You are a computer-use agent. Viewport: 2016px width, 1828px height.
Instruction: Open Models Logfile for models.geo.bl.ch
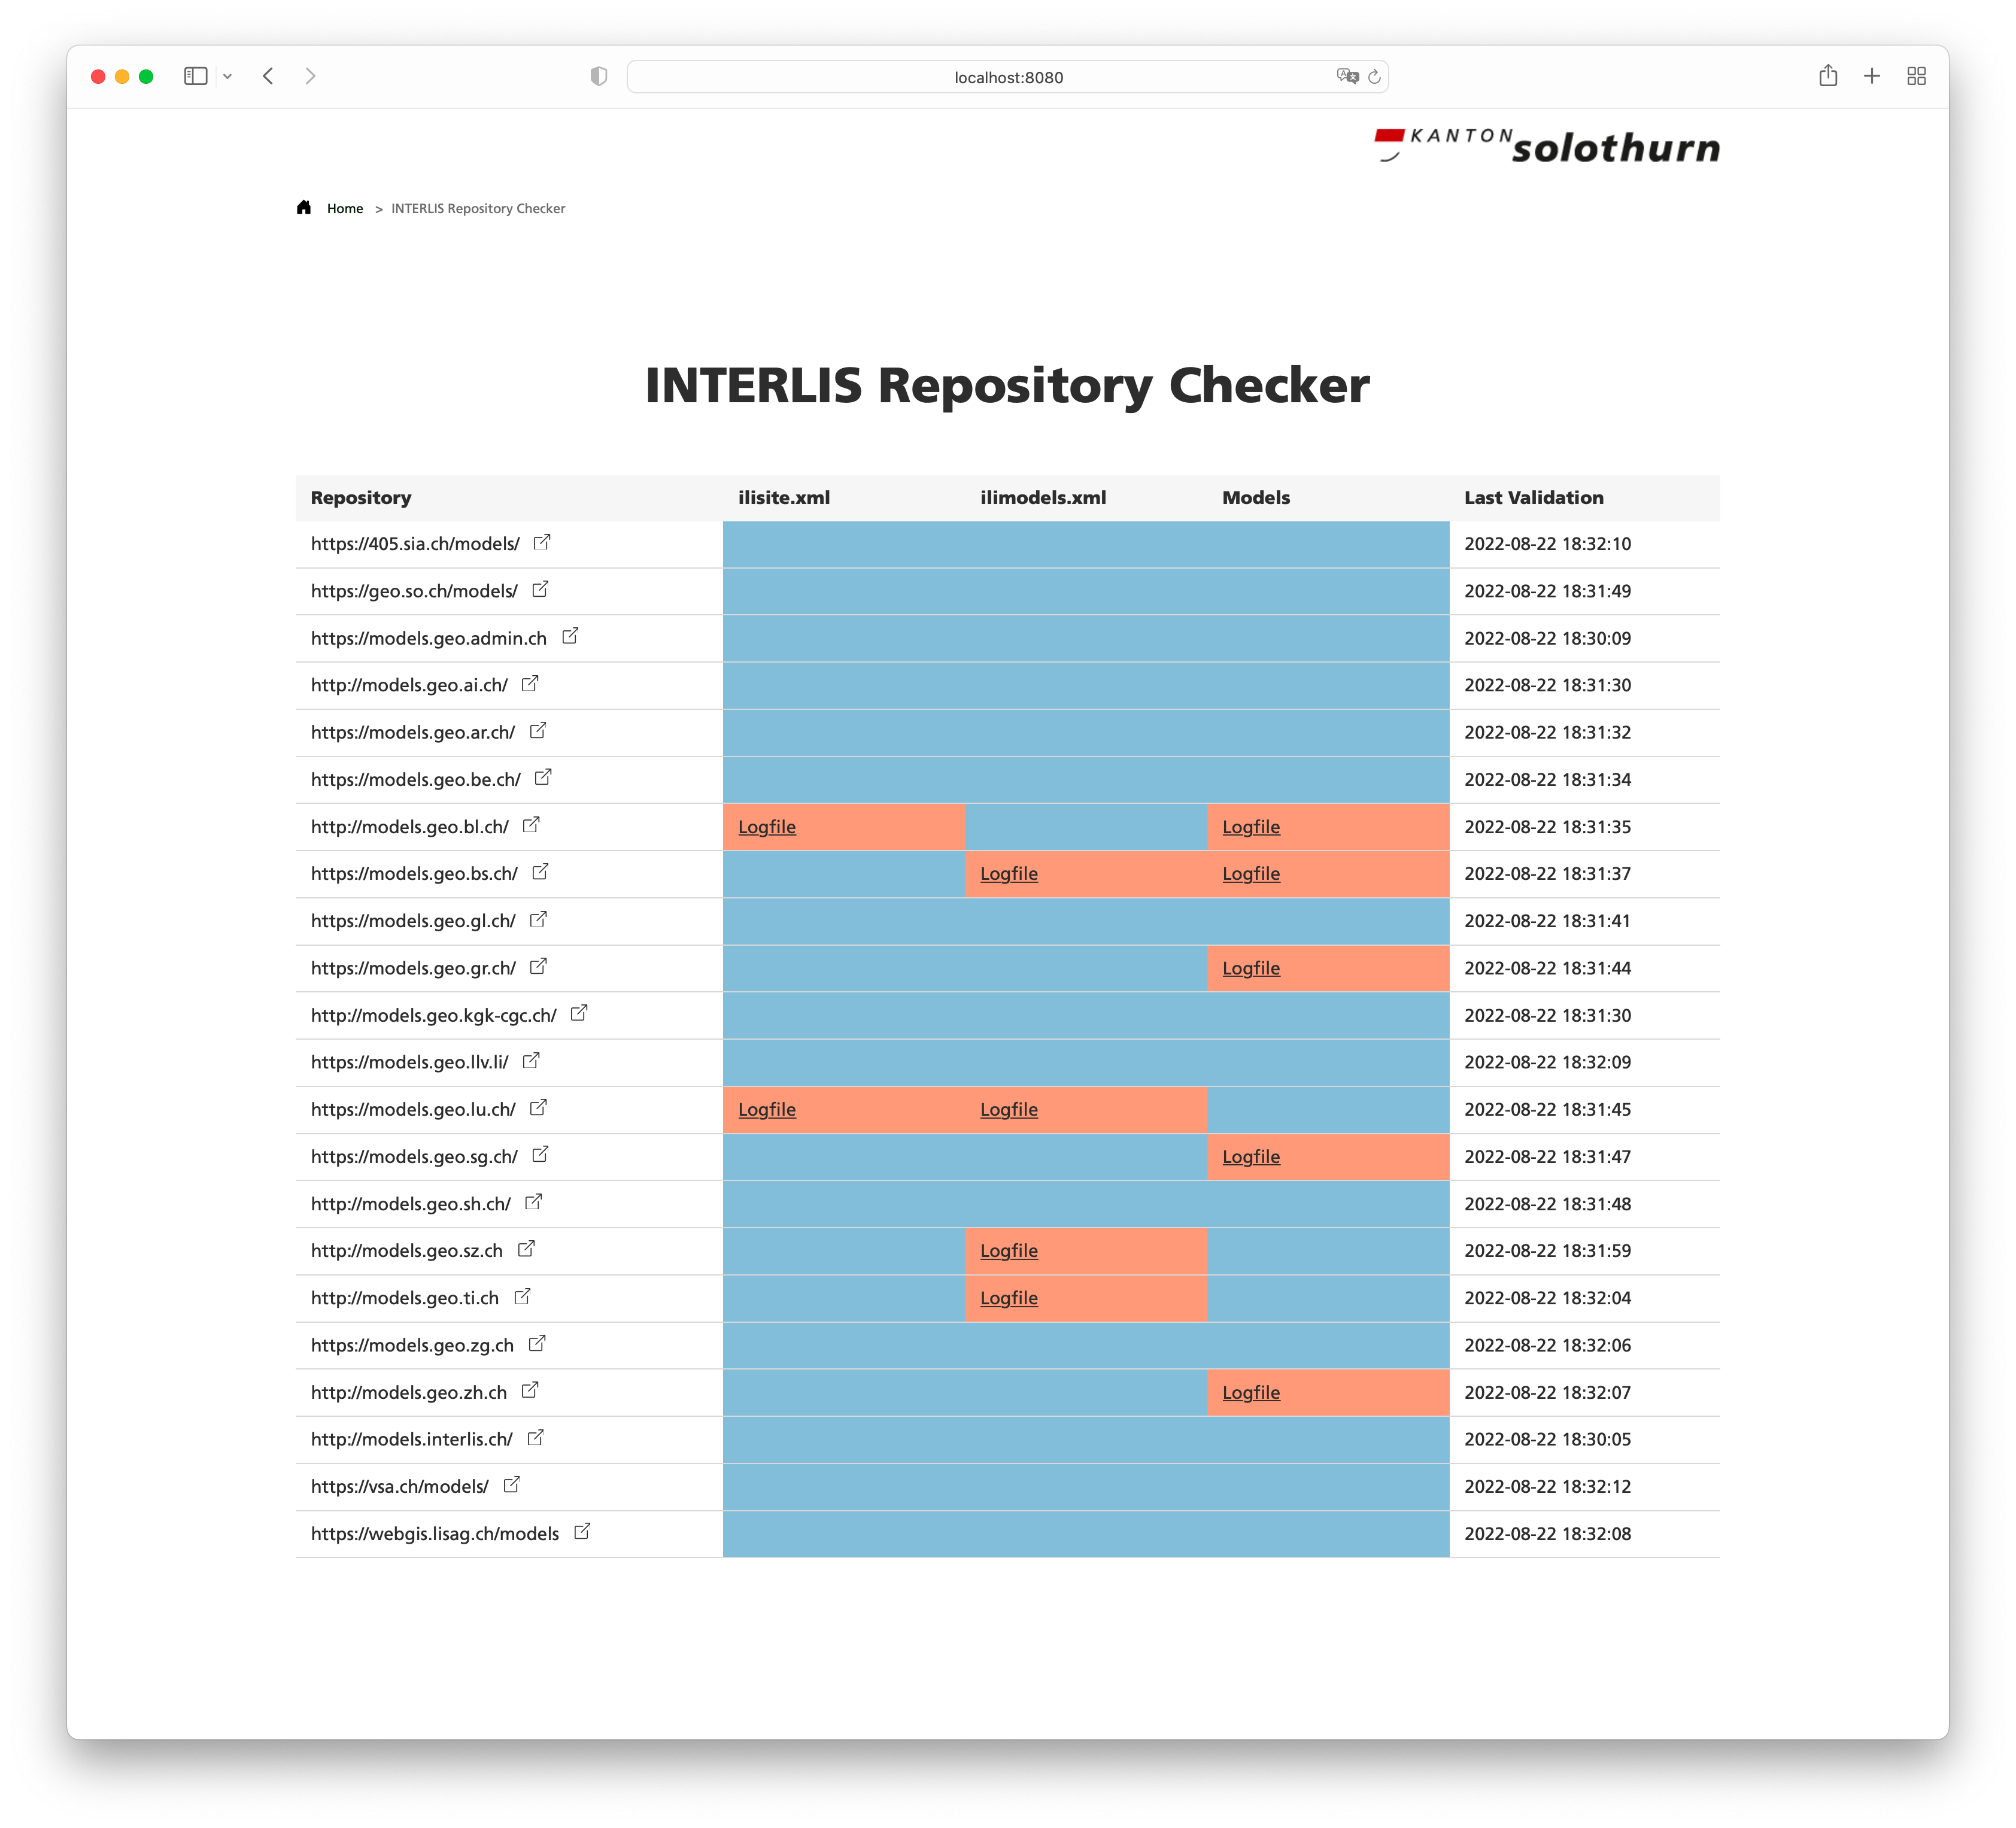click(x=1251, y=827)
